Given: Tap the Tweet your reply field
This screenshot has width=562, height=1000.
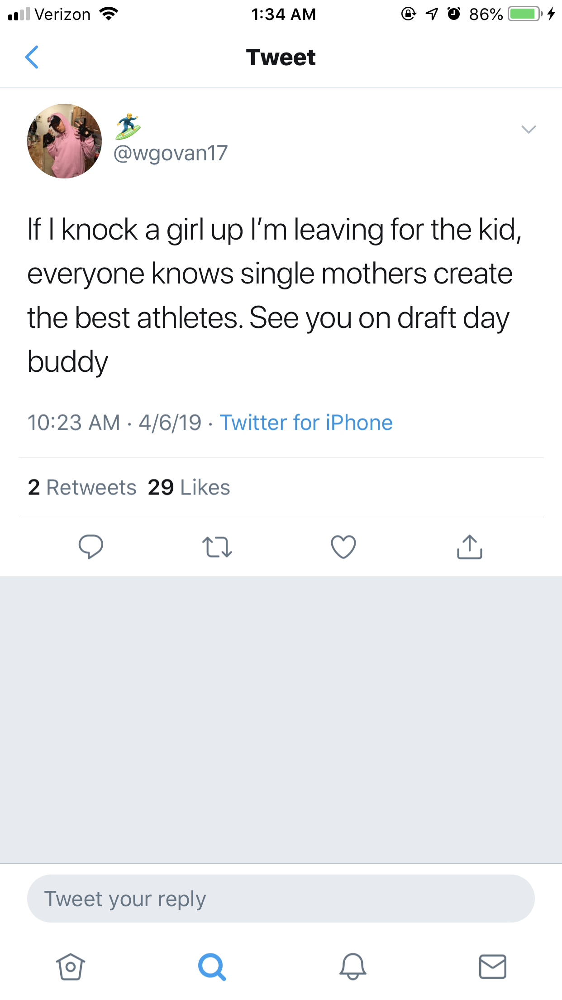Looking at the screenshot, I should 281,899.
